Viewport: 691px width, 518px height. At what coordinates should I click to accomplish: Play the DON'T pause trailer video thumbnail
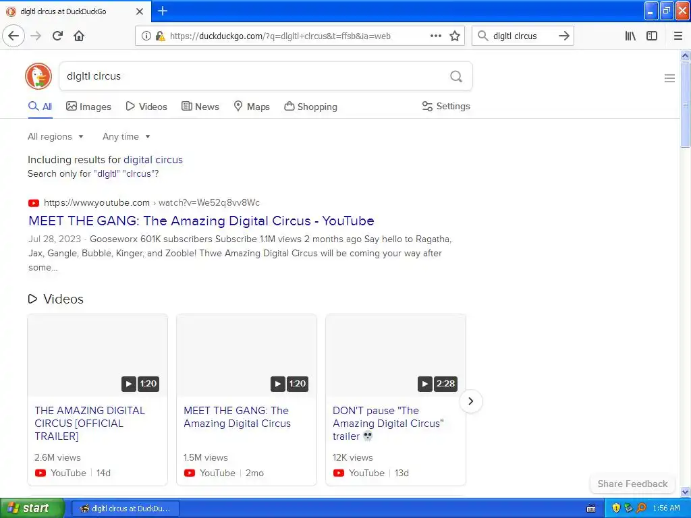pos(395,355)
